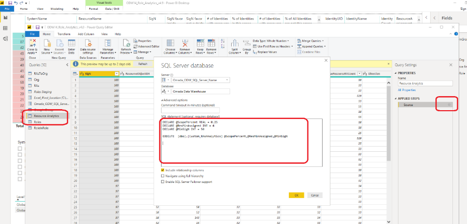The image size is (467, 224).
Task: Save icon in Power Query Editor title bar
Action: 37,27
